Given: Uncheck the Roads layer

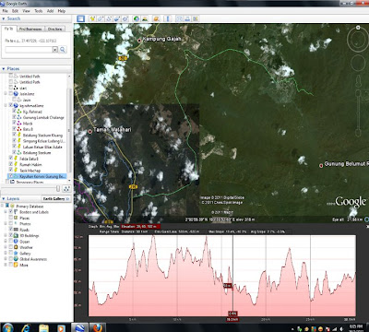Looking at the screenshot, I should click(x=11, y=230).
